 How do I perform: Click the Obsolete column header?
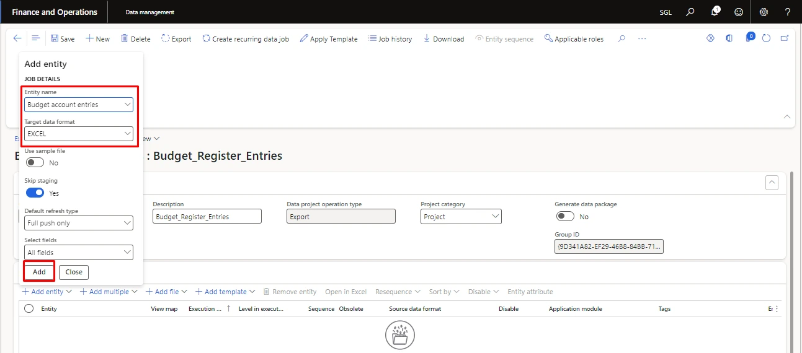[x=351, y=308]
